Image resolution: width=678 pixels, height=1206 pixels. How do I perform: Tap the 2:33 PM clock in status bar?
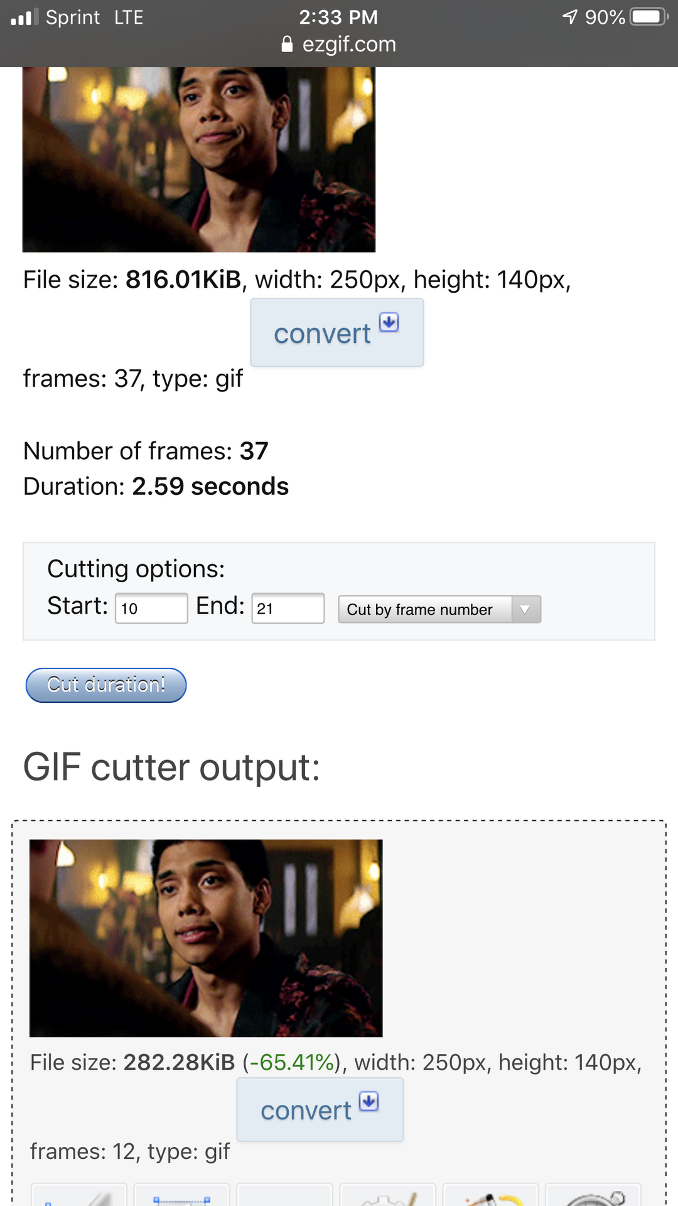click(338, 17)
